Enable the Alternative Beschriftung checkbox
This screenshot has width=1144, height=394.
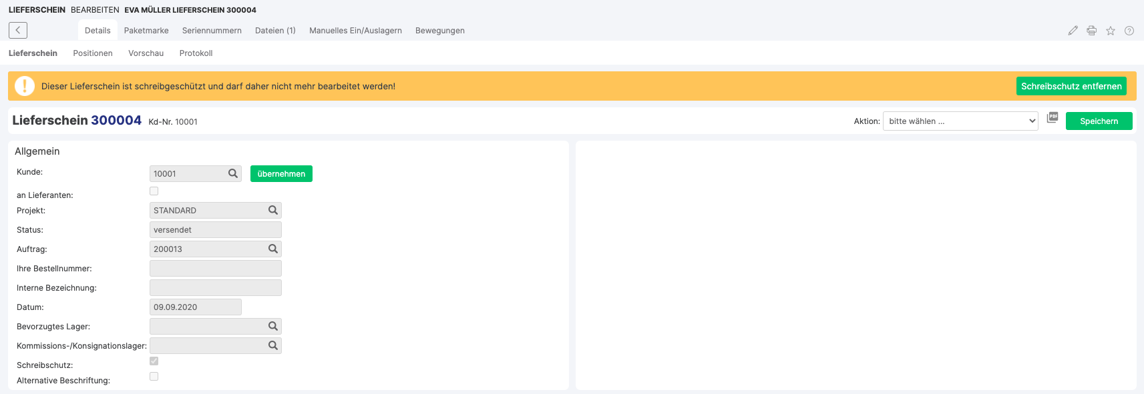pyautogui.click(x=154, y=377)
